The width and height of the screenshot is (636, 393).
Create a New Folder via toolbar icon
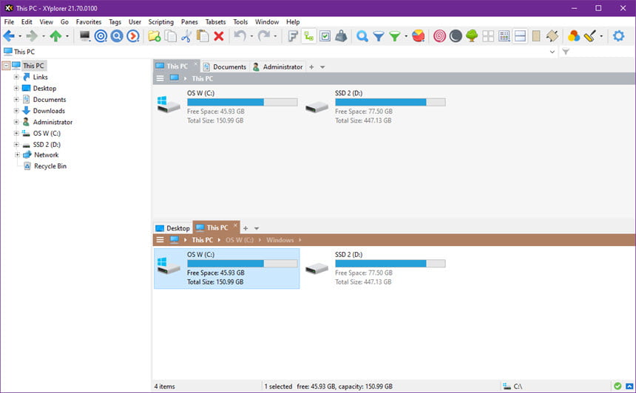pyautogui.click(x=154, y=36)
